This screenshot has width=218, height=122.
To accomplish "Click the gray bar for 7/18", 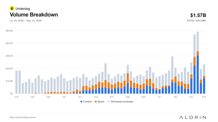I will pyautogui.click(x=16, y=82).
